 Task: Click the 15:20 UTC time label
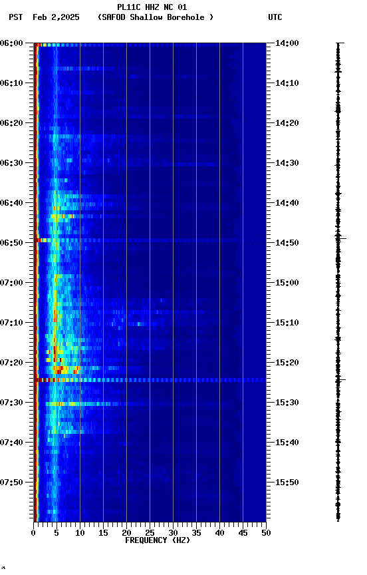click(287, 363)
